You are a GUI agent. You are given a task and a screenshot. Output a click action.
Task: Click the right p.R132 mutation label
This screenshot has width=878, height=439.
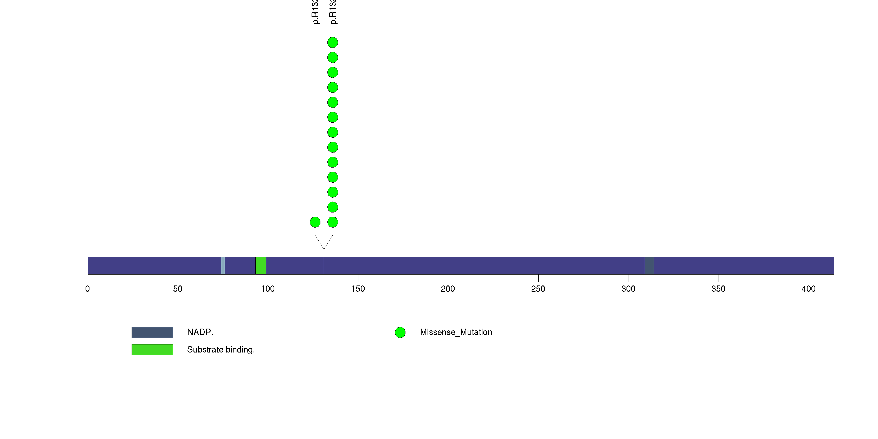tap(333, 12)
